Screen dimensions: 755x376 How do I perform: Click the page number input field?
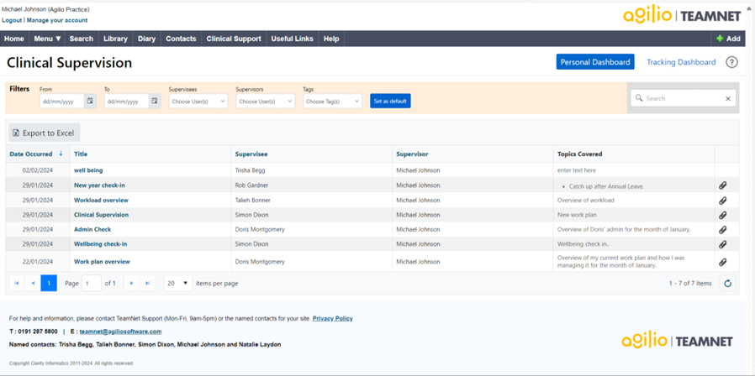click(92, 283)
